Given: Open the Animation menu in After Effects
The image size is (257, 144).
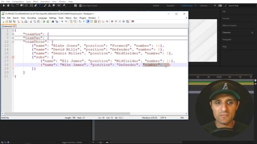Looking at the screenshot, I should pyautogui.click(x=45, y=2).
